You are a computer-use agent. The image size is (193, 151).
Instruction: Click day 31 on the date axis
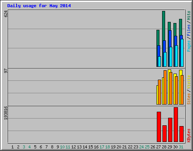click(x=181, y=147)
